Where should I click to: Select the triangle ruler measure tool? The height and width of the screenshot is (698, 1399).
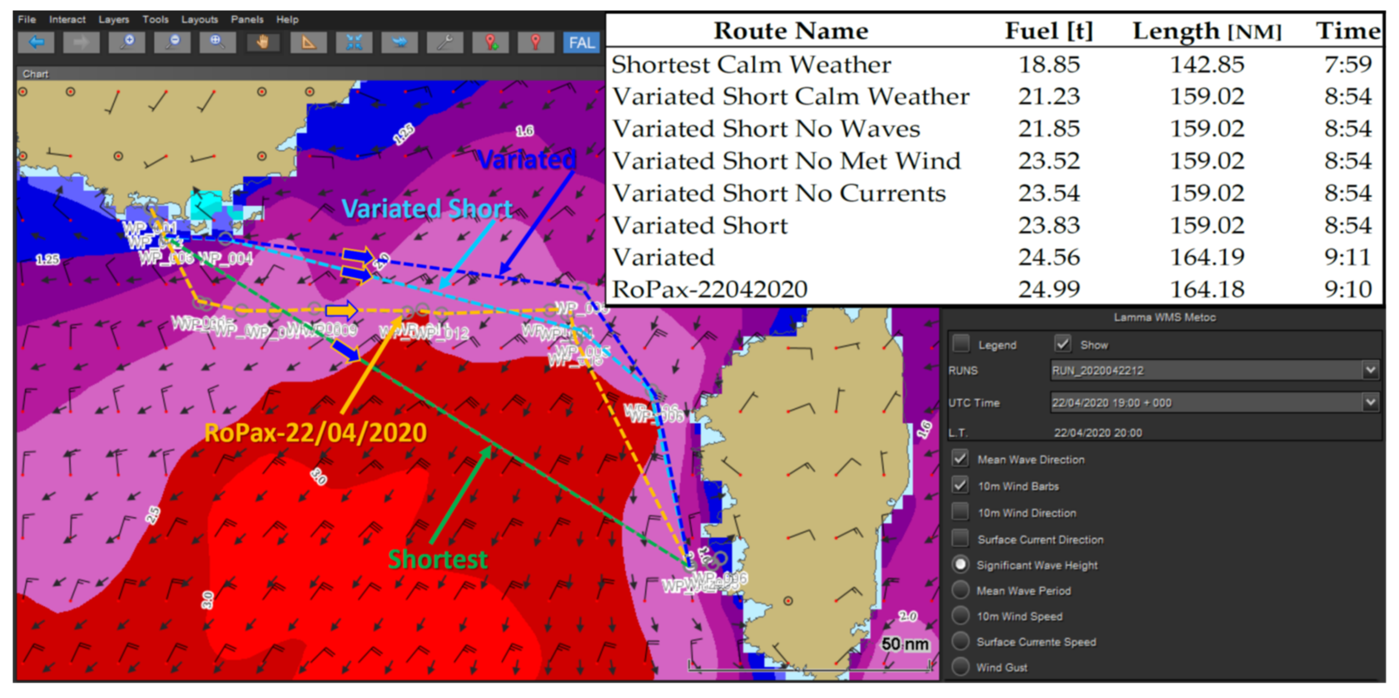tap(309, 42)
